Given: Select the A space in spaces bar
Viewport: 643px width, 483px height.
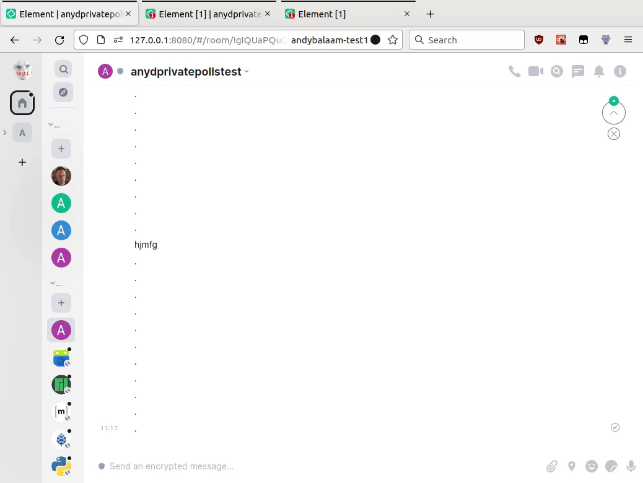Looking at the screenshot, I should pyautogui.click(x=22, y=133).
